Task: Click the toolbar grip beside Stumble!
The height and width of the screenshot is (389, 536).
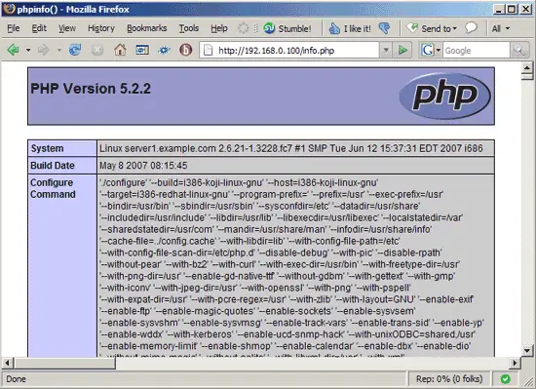Action: click(255, 28)
